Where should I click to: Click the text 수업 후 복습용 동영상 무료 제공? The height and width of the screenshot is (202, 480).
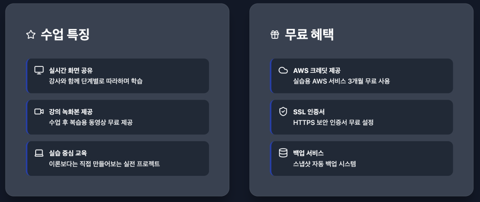click(x=91, y=123)
